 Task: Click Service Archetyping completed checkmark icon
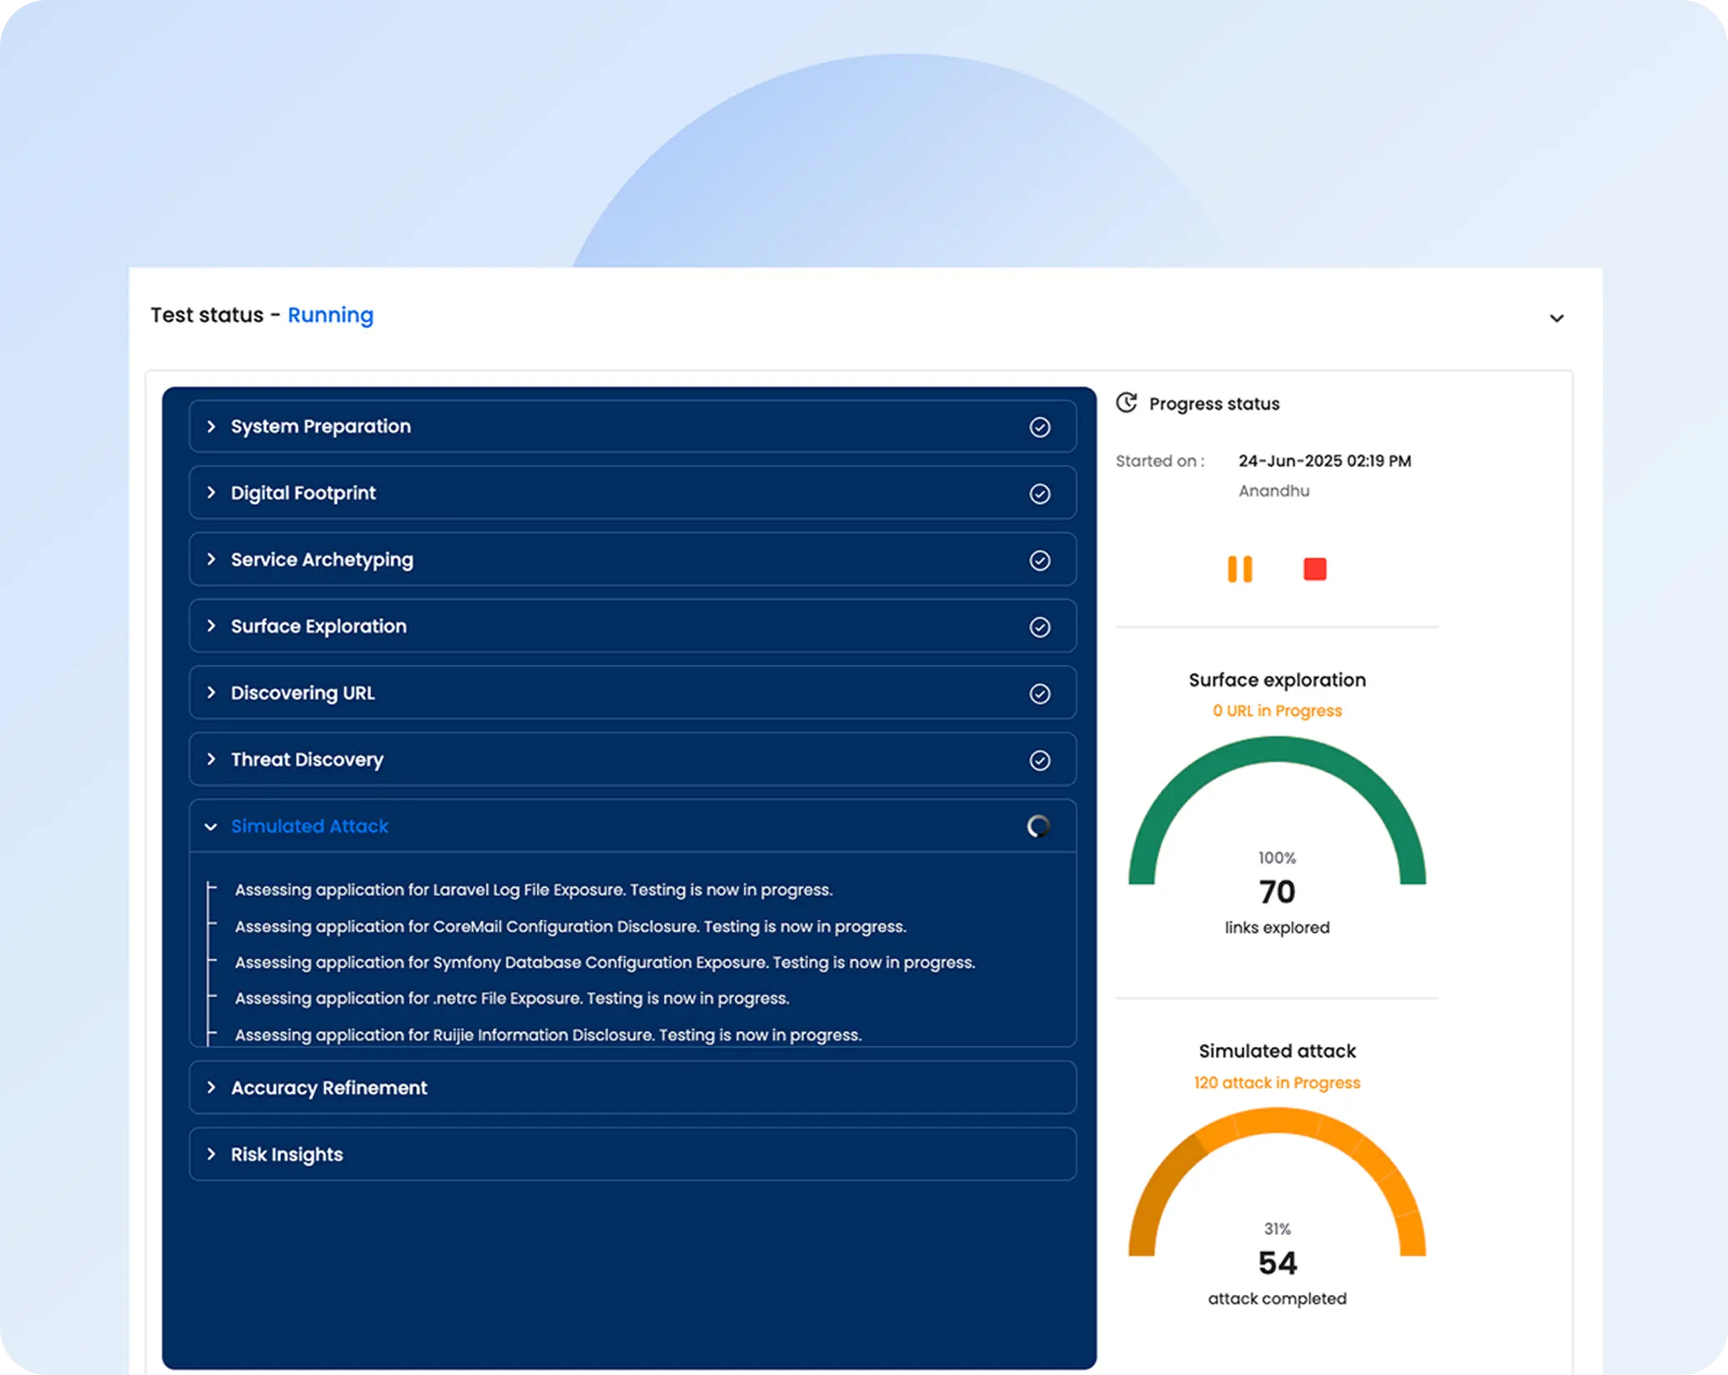(x=1039, y=561)
